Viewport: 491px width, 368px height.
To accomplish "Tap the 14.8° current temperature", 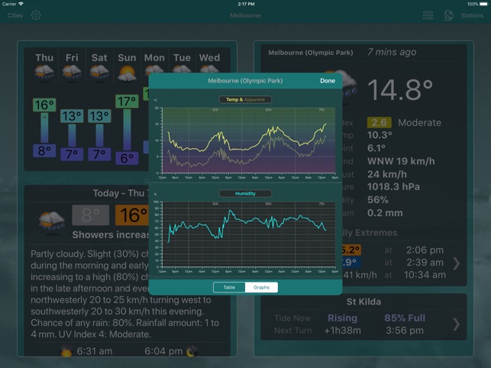I will 400,90.
